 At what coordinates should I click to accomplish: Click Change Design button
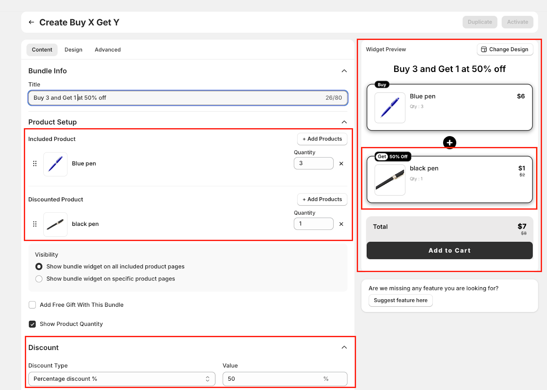coord(505,49)
